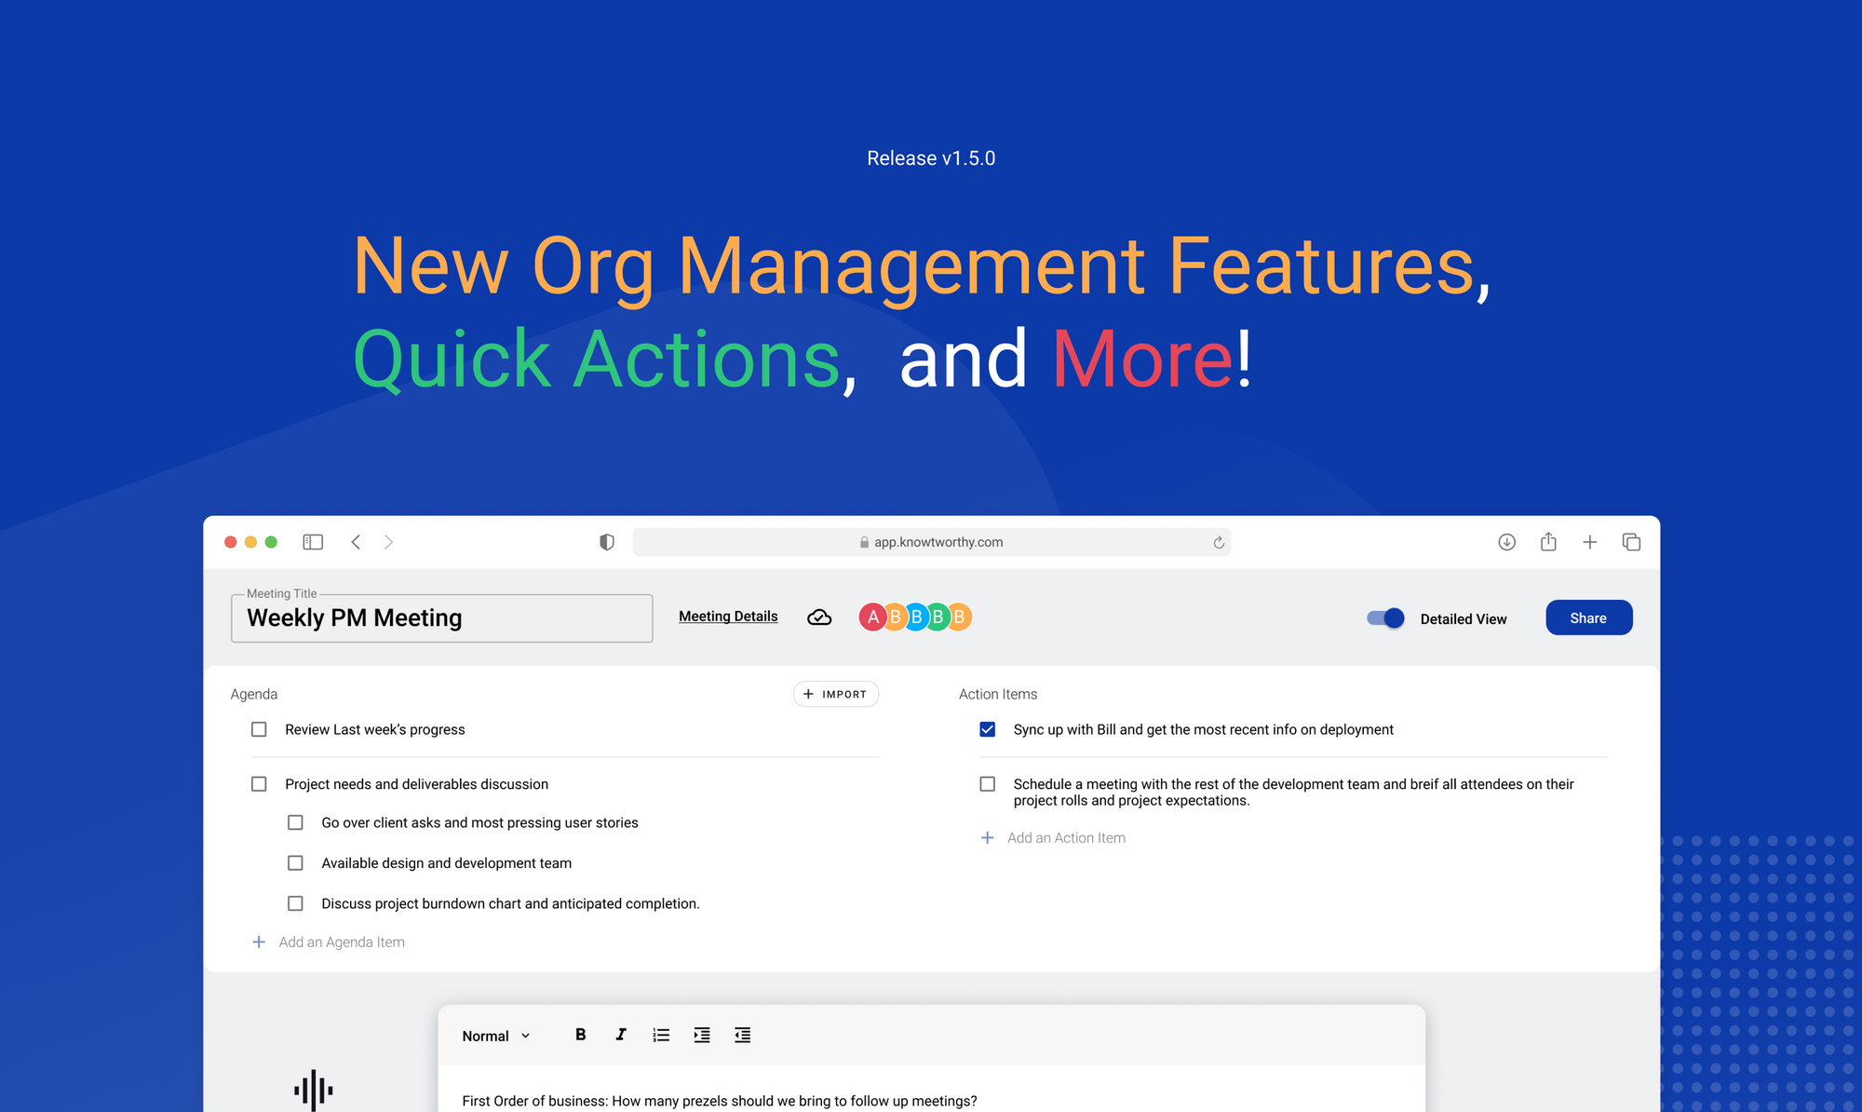Viewport: 1862px width, 1112px height.
Task: Apply bold formatting in the minutes editor
Action: click(580, 1034)
